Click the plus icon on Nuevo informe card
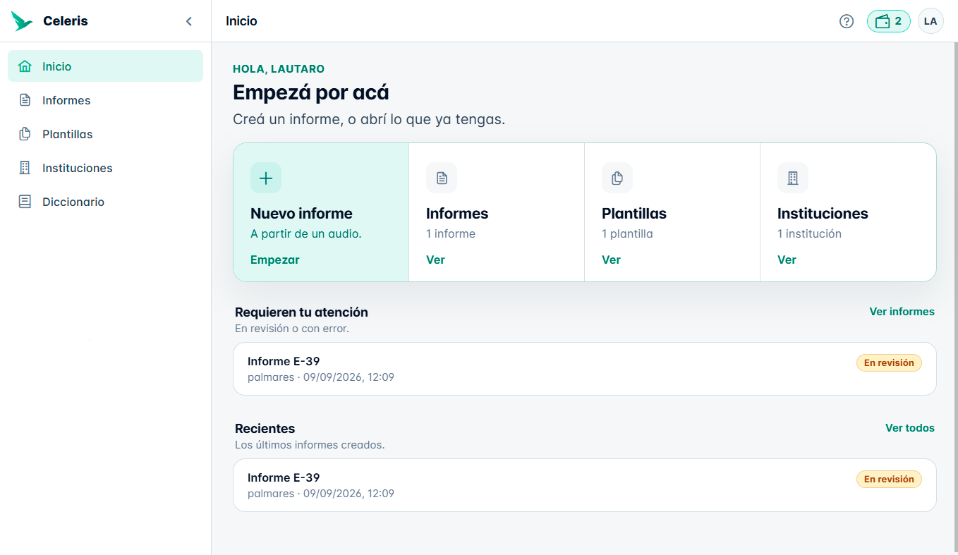958x555 pixels. point(266,178)
